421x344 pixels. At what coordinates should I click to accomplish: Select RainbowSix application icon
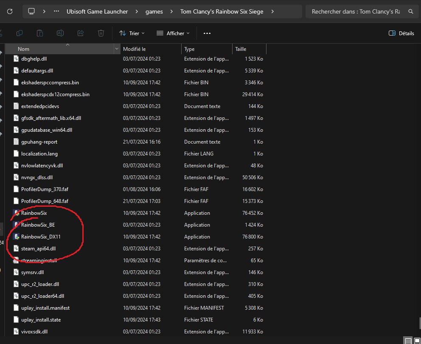coord(17,213)
